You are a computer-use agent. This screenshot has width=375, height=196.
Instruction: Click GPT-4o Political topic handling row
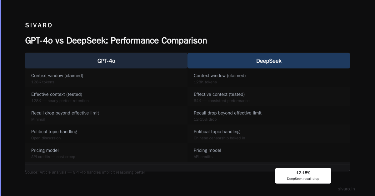coord(106,134)
